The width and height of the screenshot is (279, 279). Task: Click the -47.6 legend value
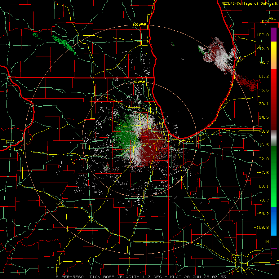pyautogui.click(x=263, y=173)
